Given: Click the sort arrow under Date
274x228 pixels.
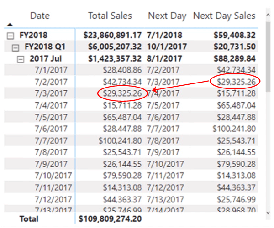Looking at the screenshot, I should [x=10, y=24].
